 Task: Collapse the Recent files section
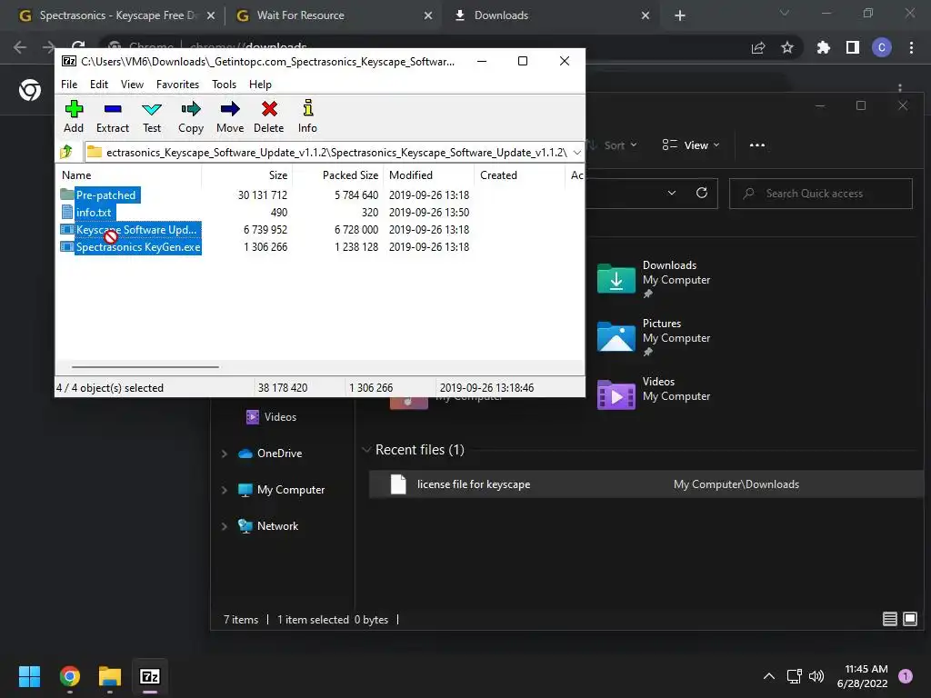(366, 450)
